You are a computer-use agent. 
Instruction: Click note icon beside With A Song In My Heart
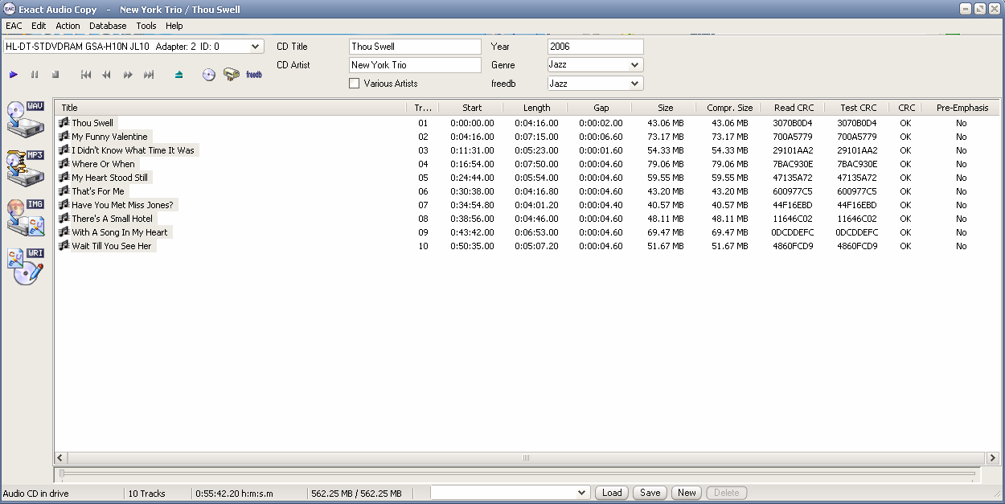pos(64,232)
